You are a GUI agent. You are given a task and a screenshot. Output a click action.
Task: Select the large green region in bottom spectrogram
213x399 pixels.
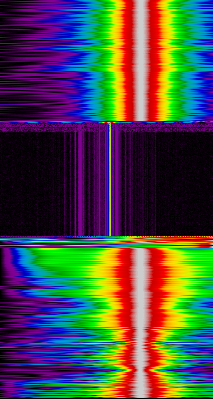[69, 262]
